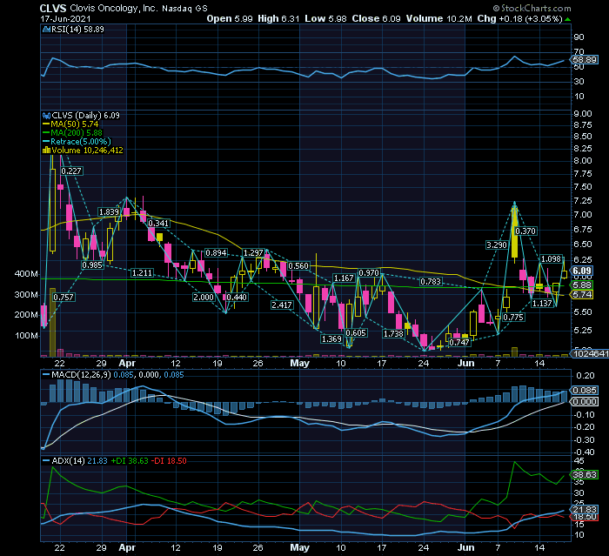
Task: Click the cyan Retrace legend line marker
Action: pyautogui.click(x=46, y=142)
